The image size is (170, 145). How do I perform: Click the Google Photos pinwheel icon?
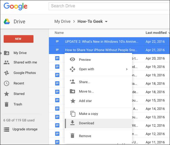(x=7, y=73)
